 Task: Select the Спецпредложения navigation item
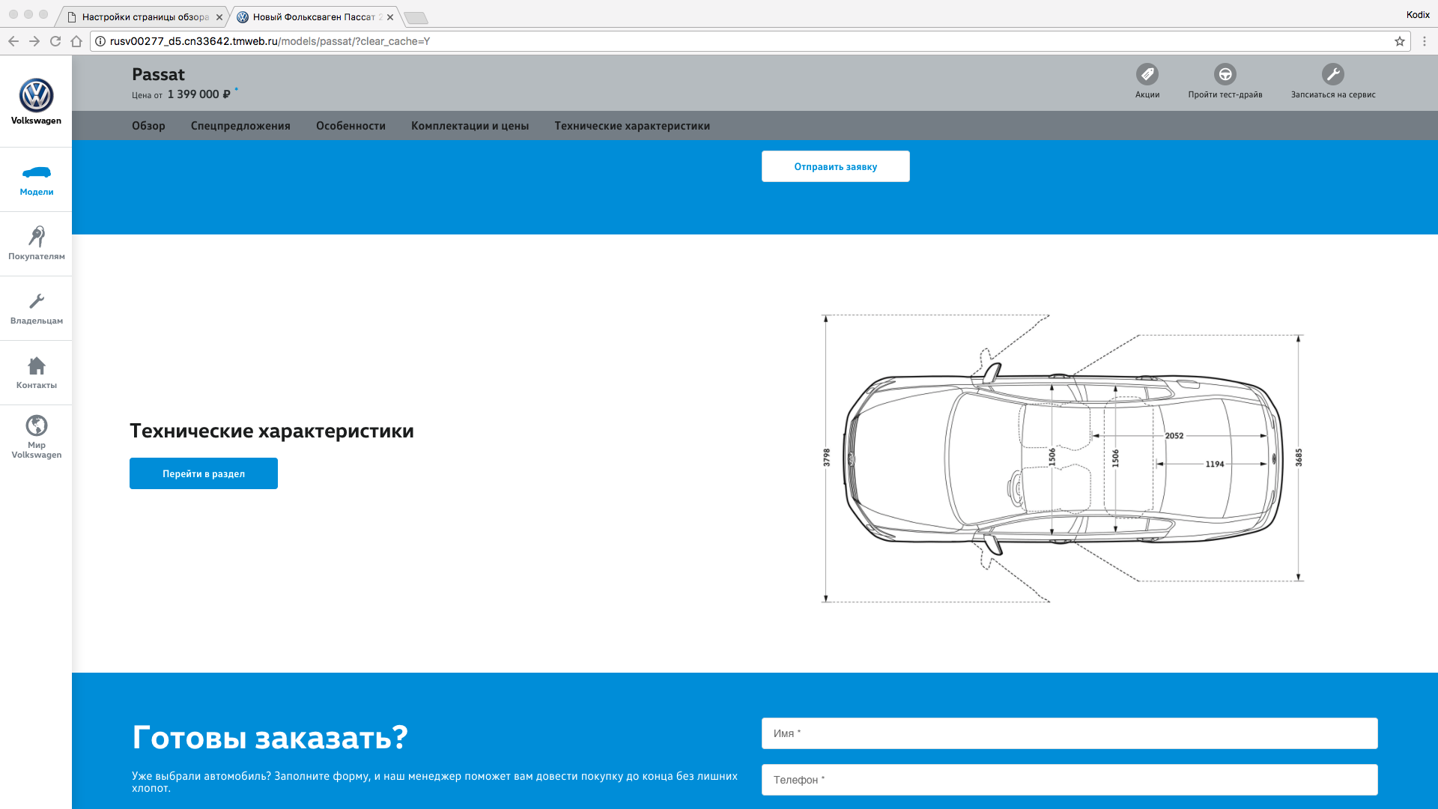click(x=240, y=126)
